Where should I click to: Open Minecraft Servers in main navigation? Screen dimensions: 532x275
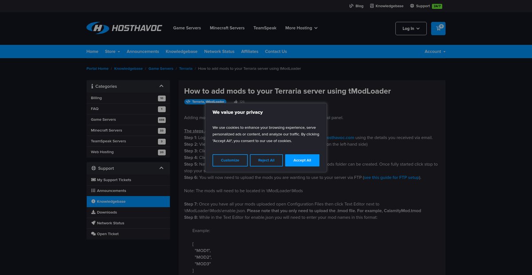(227, 28)
